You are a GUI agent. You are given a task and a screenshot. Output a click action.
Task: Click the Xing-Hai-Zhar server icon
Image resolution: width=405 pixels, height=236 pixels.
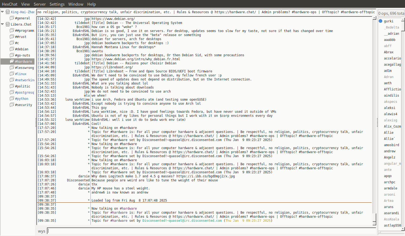8,12
